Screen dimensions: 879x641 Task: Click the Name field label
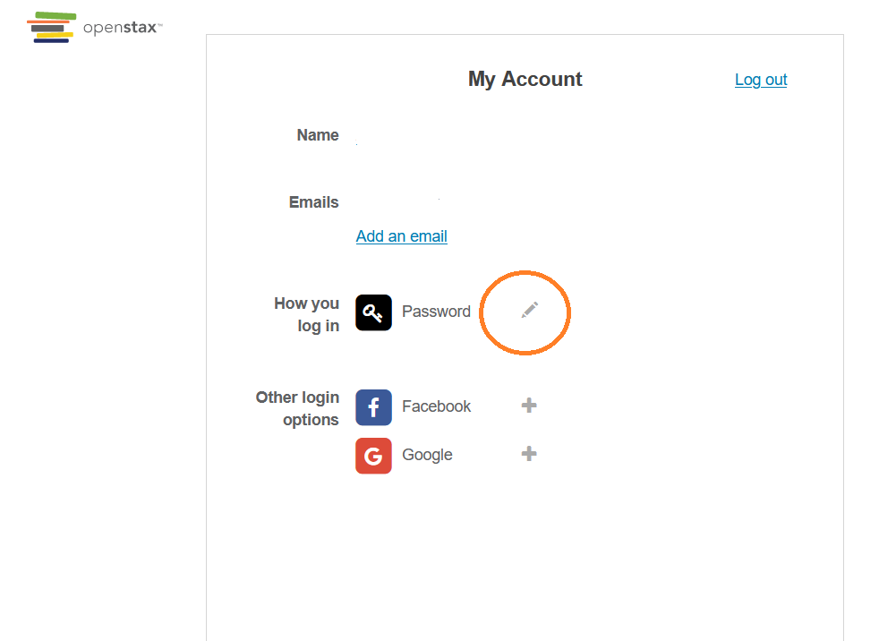click(x=318, y=134)
